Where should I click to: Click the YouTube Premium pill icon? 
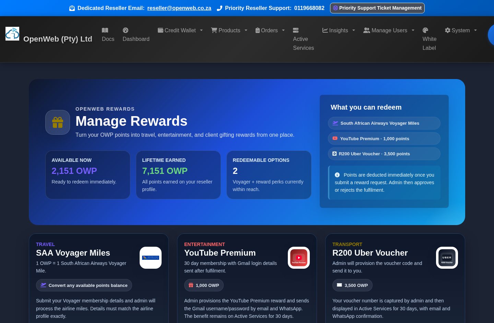[x=335, y=138]
